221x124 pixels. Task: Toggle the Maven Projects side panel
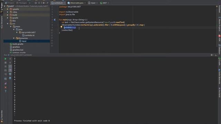[x=220, y=24]
